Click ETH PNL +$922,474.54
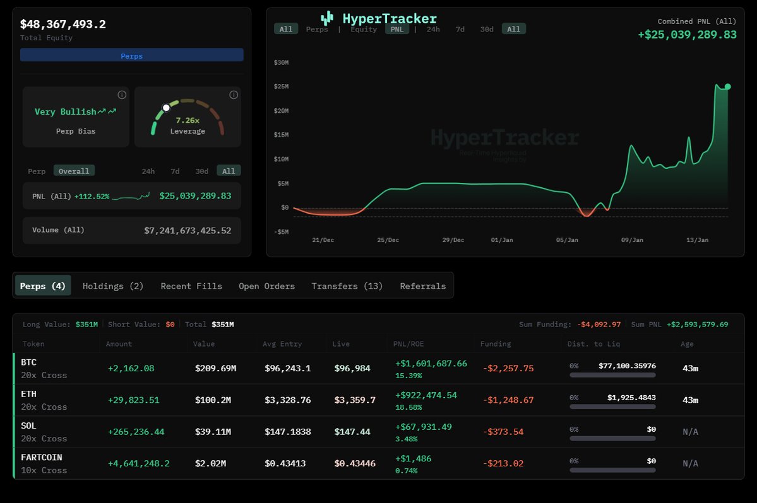757x503 pixels. pyautogui.click(x=426, y=395)
